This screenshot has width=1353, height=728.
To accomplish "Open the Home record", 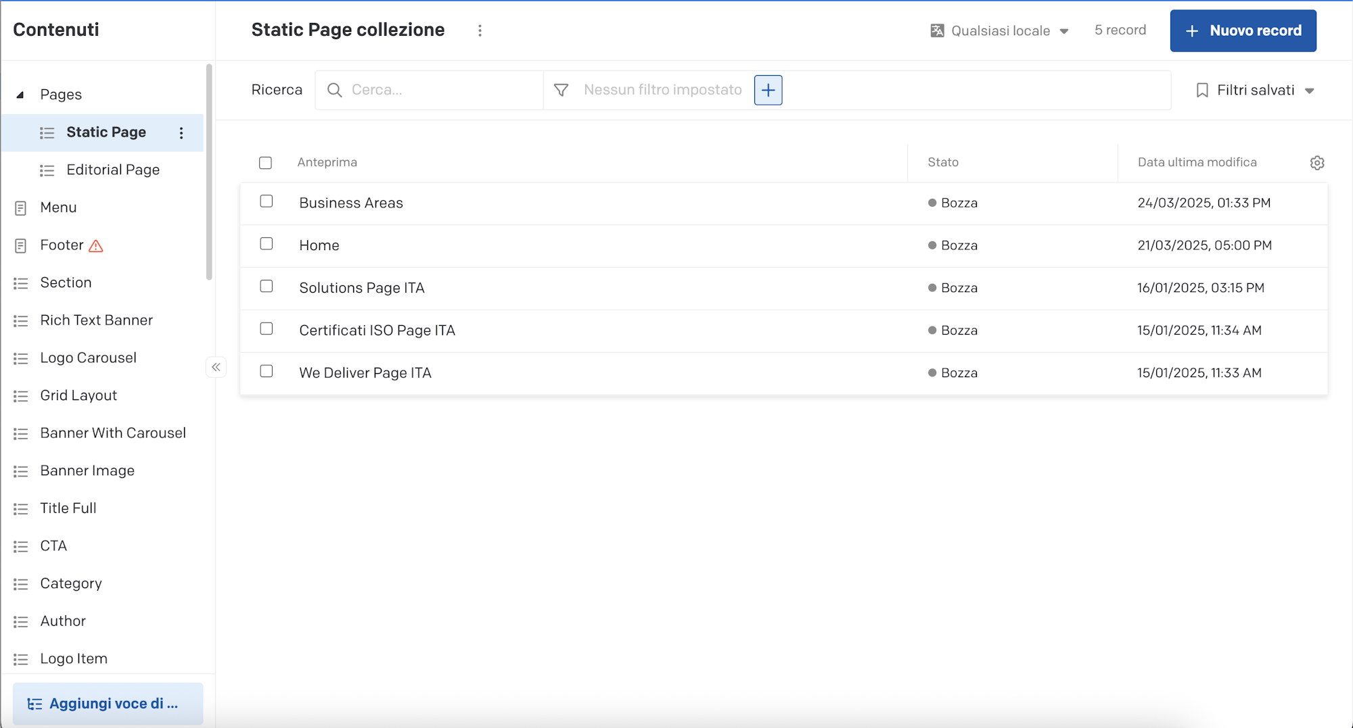I will click(x=319, y=245).
